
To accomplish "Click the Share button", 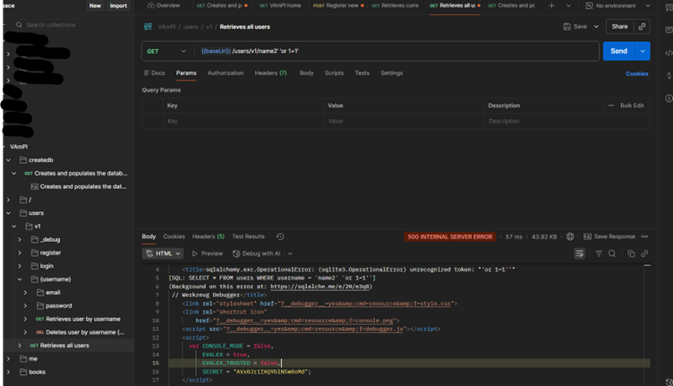I will [x=619, y=27].
